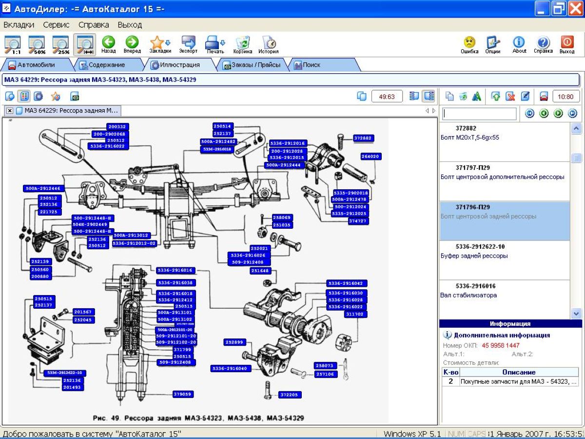Open the История history icon
This screenshot has height=439, width=585.
coord(269,44)
